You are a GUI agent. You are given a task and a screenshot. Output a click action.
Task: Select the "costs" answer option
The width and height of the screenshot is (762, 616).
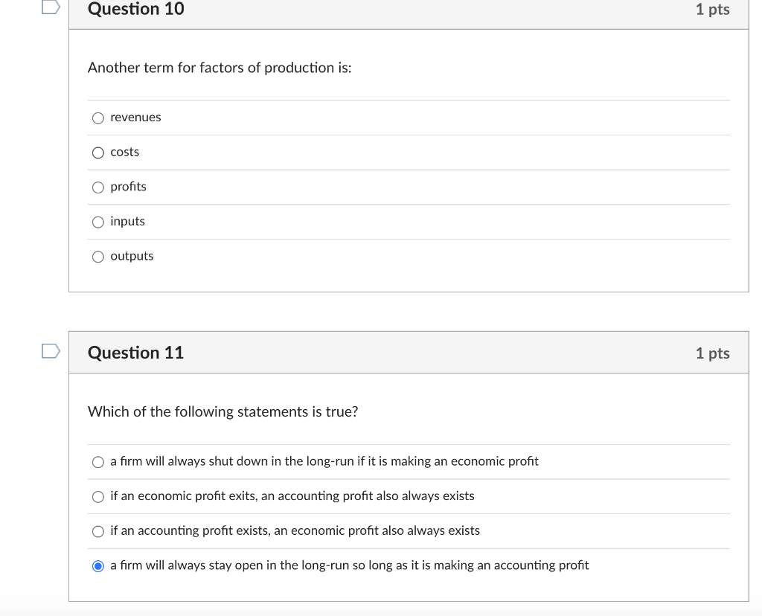(x=98, y=153)
